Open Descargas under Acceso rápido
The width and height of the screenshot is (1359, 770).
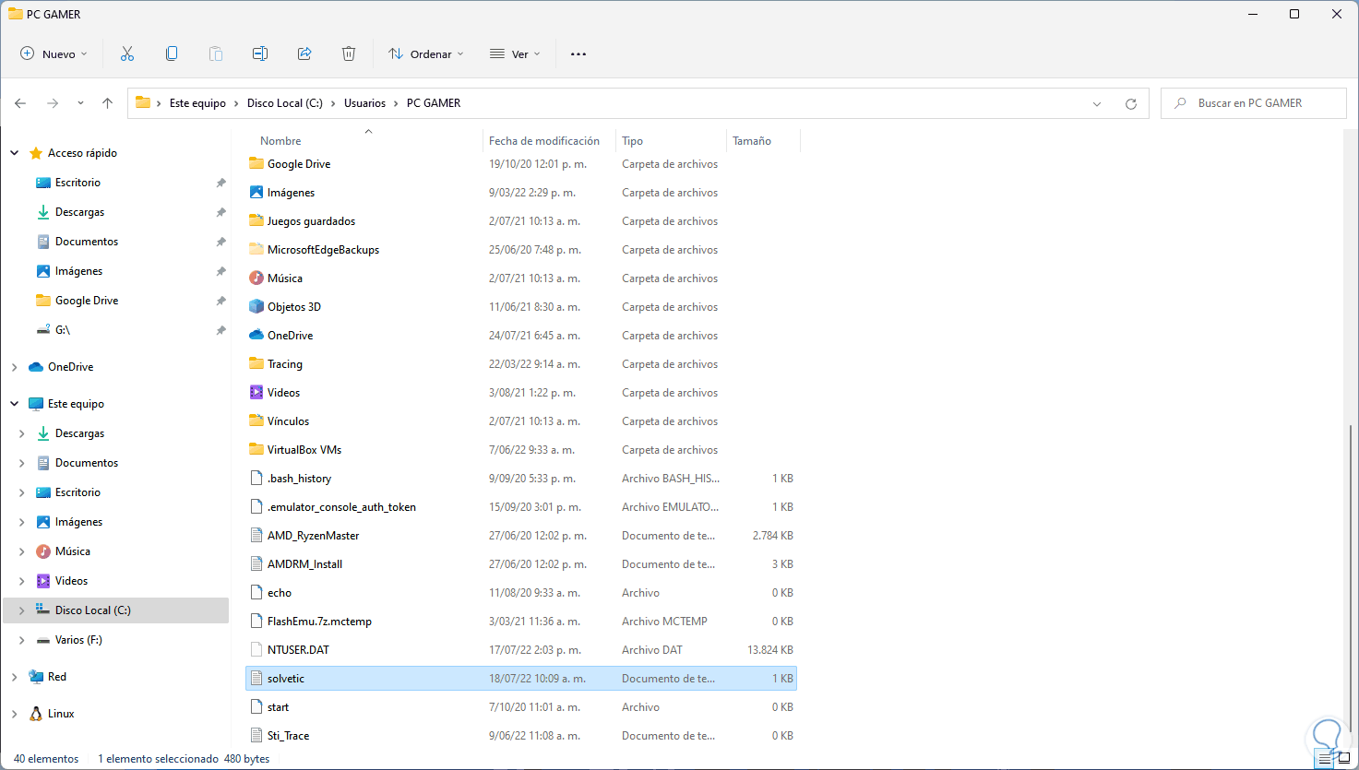point(79,212)
